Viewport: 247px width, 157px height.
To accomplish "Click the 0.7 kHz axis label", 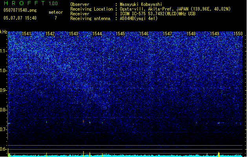I will pyautogui.click(x=4, y=130).
